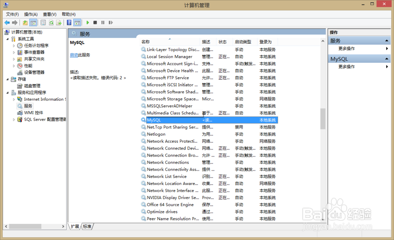Sort by the 启动类型 column header

click(245, 42)
